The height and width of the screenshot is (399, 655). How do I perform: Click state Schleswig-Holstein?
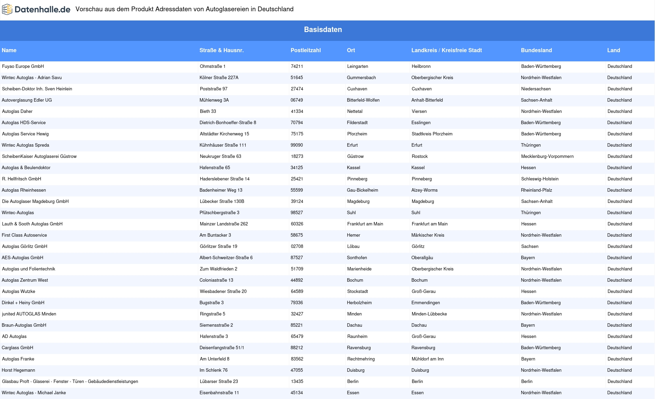click(540, 179)
